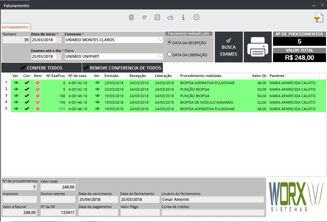
Task: Click the eye beside emission date in ExaProc 108 row
Action: pyautogui.click(x=98, y=96)
